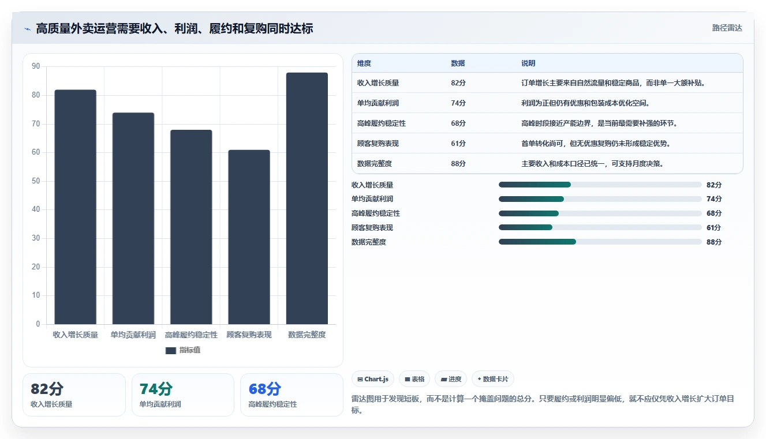Click the 说明 column header
The image size is (766, 439).
pyautogui.click(x=528, y=63)
